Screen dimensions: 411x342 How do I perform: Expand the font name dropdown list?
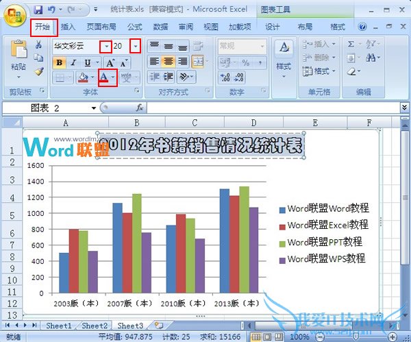106,47
